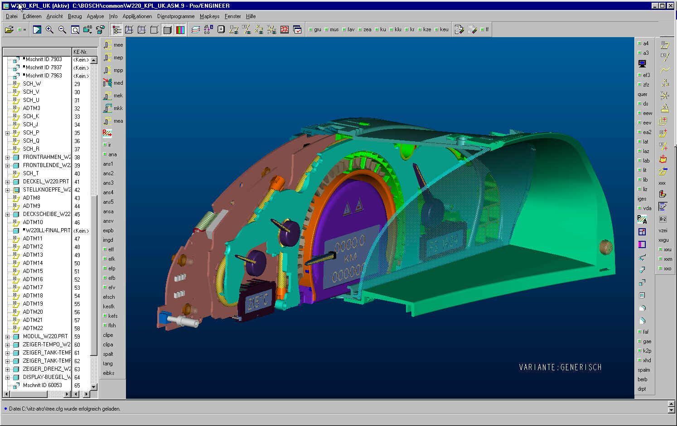The image size is (677, 426).
Task: Expand the ZEIGER-TEMPO_W2 tree node
Action: (x=7, y=345)
